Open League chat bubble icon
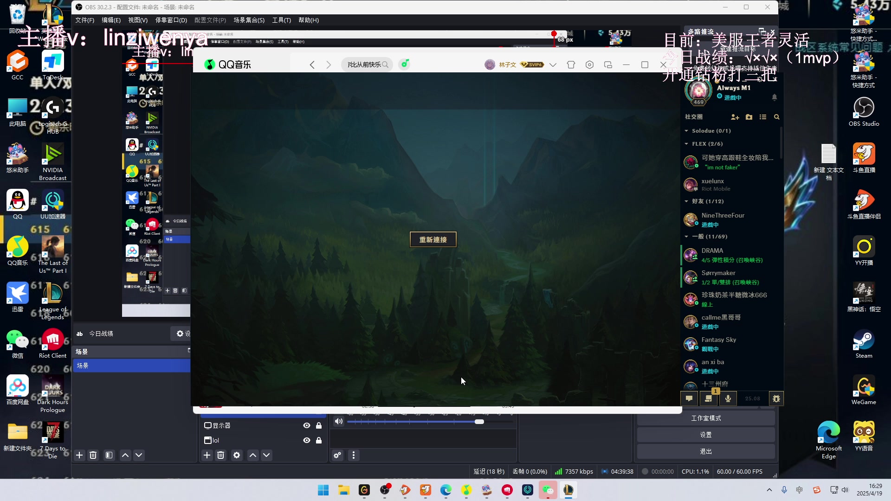 (689, 398)
